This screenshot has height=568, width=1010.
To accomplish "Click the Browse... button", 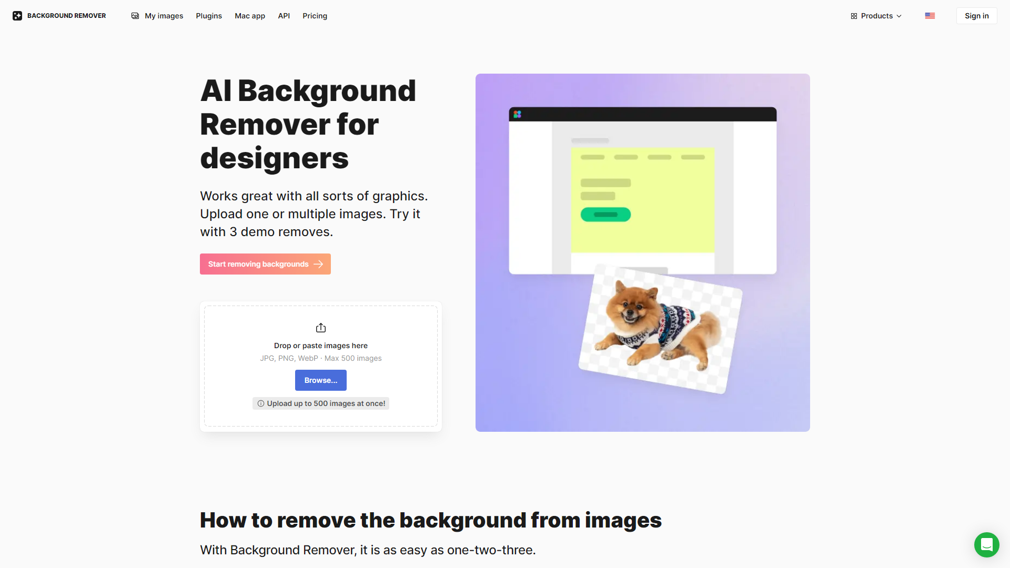I will pos(321,380).
